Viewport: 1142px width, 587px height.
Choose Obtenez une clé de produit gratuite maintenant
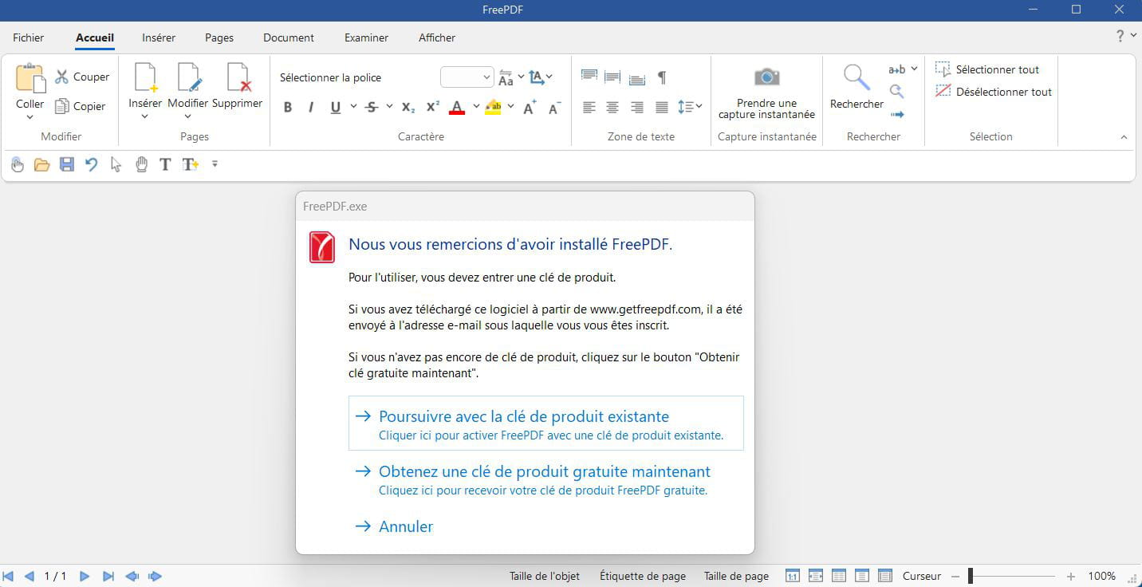coord(546,479)
